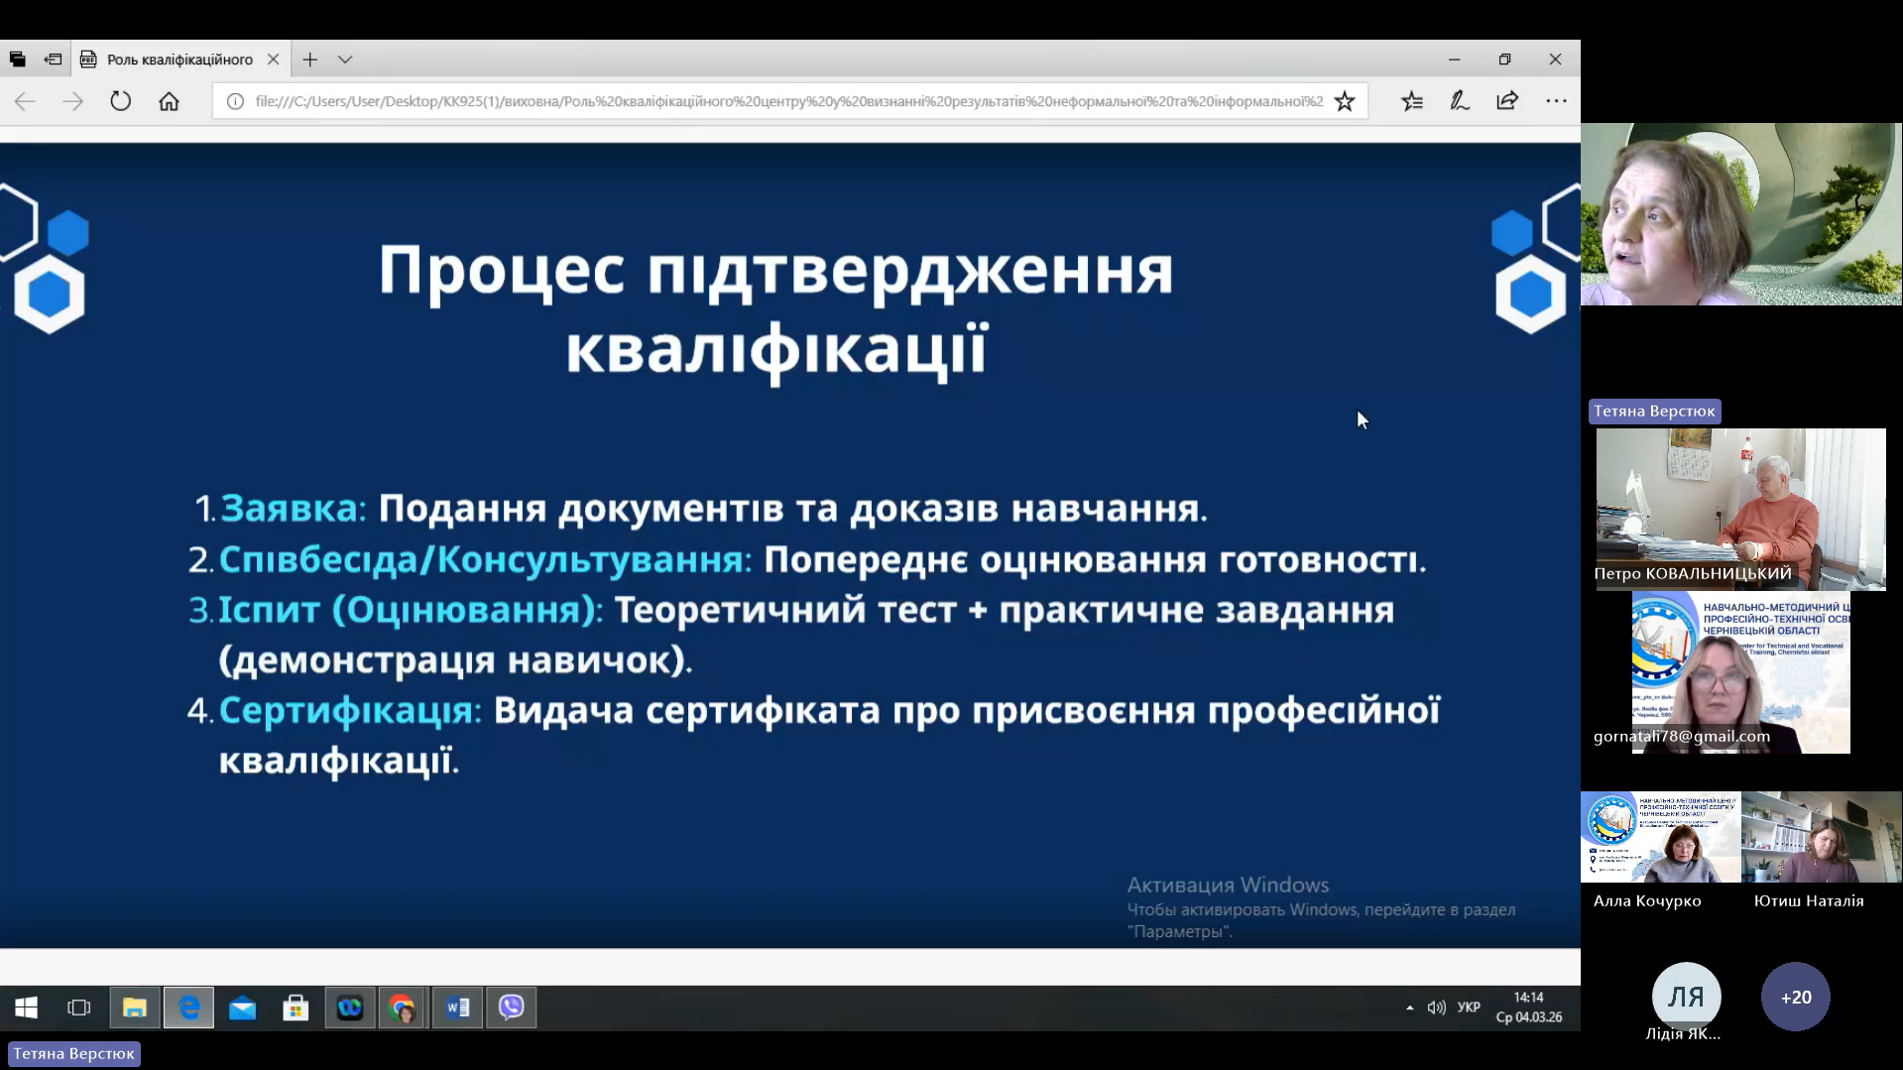This screenshot has width=1903, height=1070.
Task: Open a new browser tab
Action: [x=310, y=59]
